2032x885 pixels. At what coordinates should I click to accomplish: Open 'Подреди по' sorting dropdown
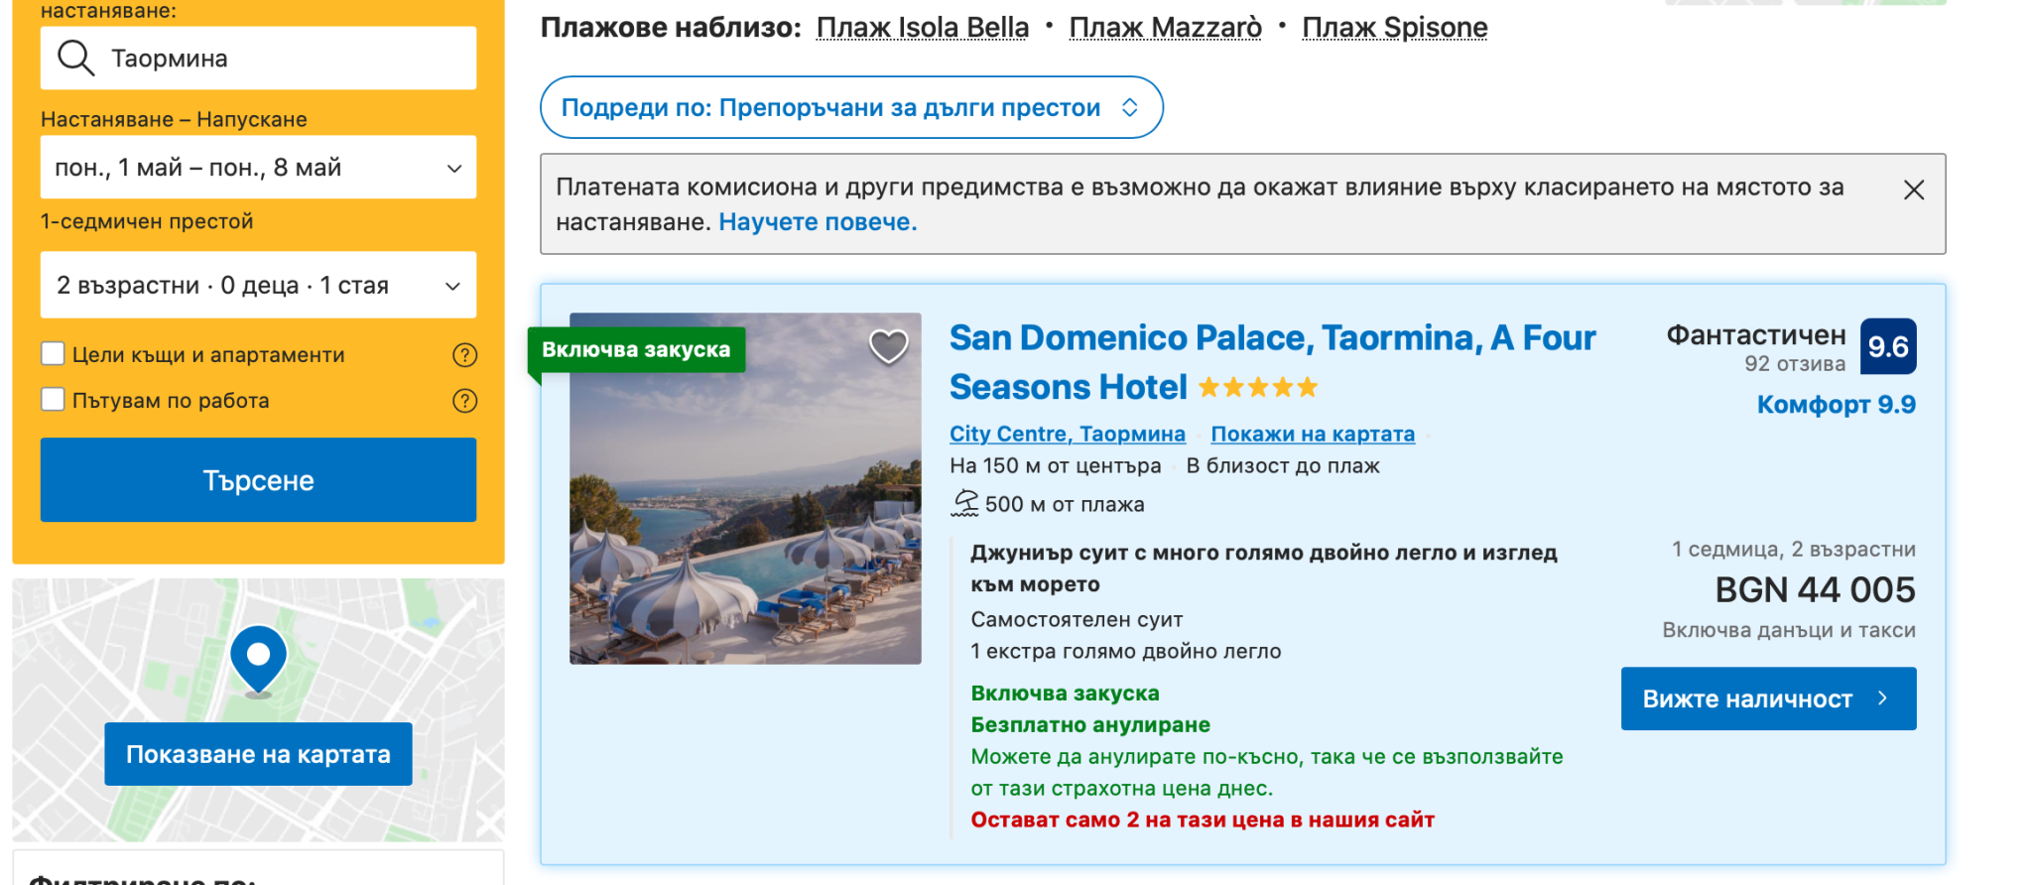pyautogui.click(x=850, y=107)
